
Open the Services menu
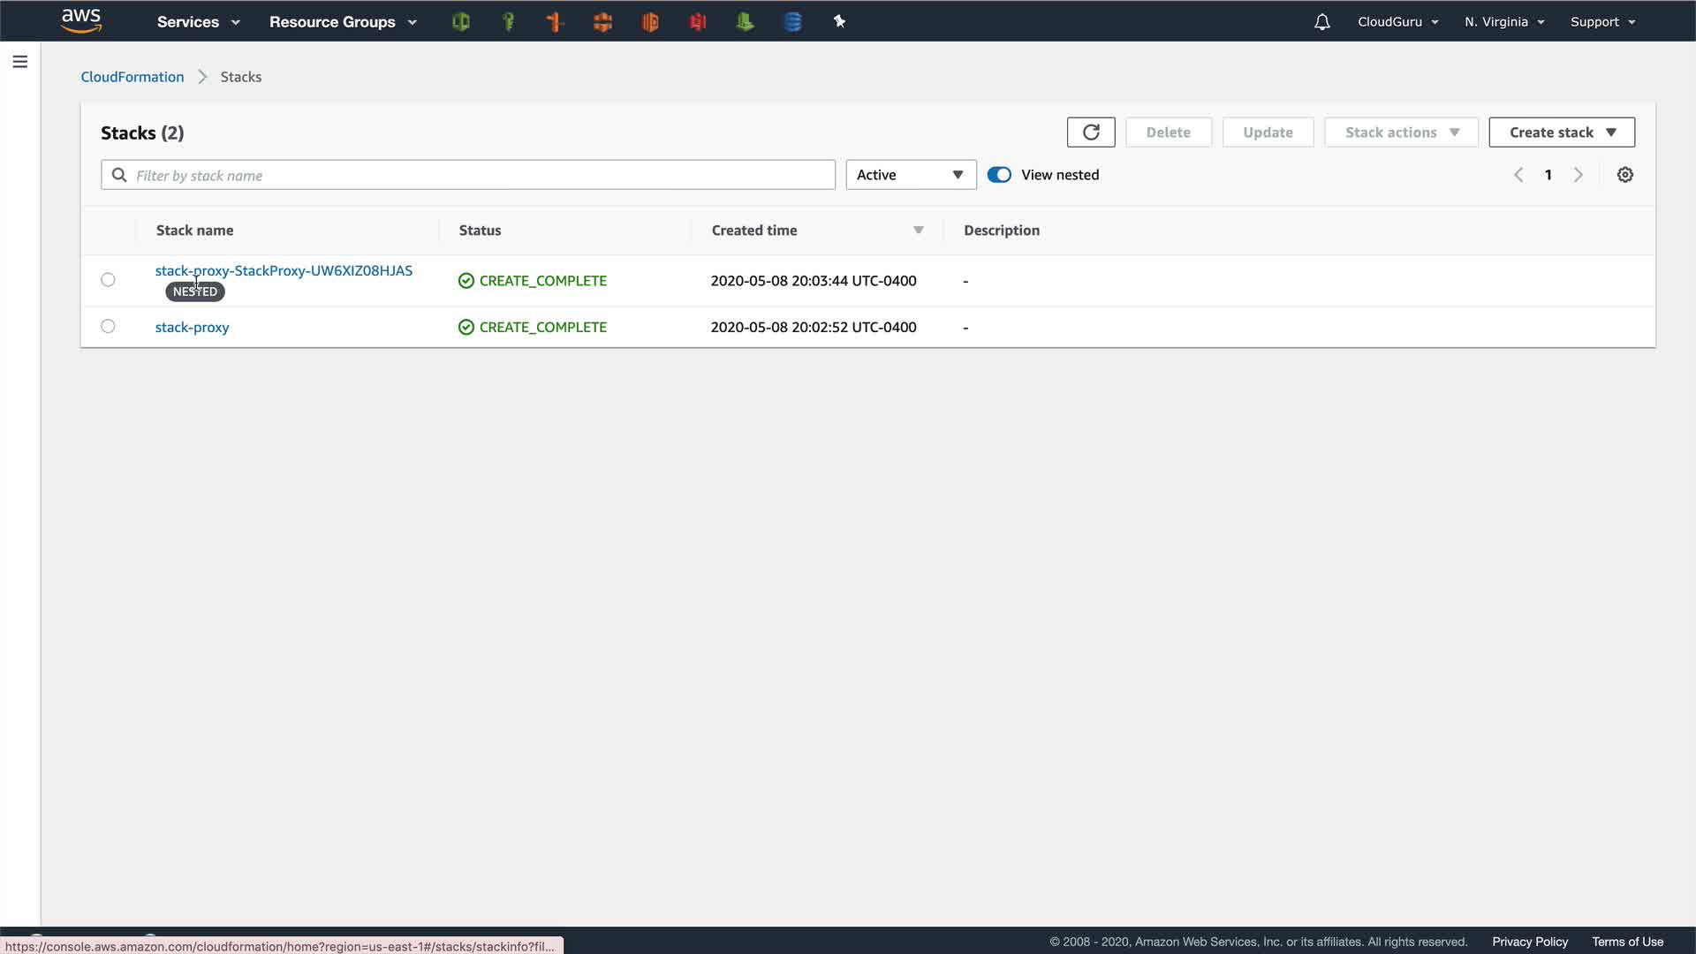(198, 22)
